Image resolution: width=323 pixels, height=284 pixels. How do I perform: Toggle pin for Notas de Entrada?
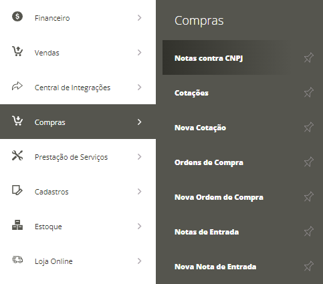click(x=309, y=231)
